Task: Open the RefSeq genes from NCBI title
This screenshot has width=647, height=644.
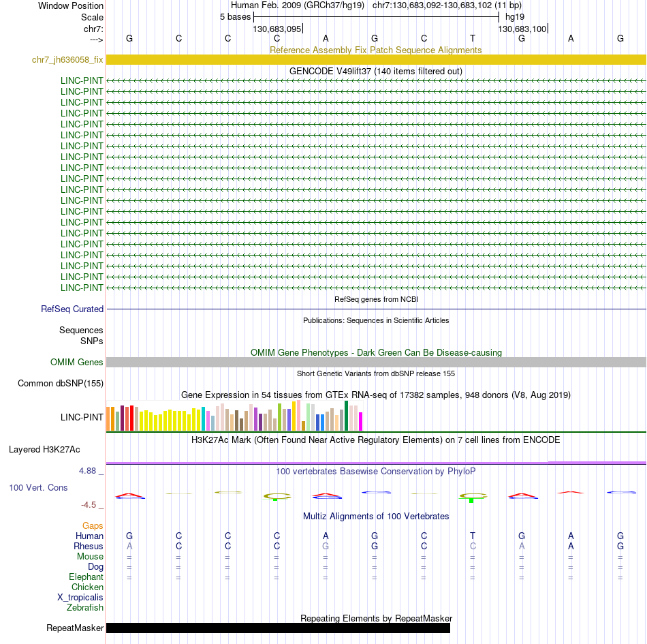Action: (376, 299)
